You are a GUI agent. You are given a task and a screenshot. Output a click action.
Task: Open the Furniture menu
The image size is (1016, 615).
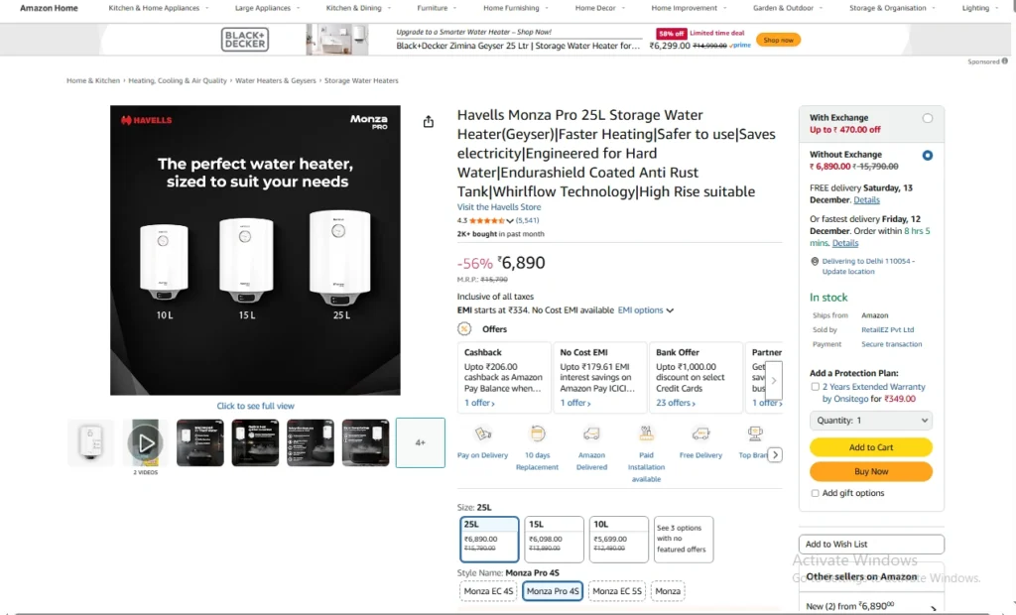437,8
